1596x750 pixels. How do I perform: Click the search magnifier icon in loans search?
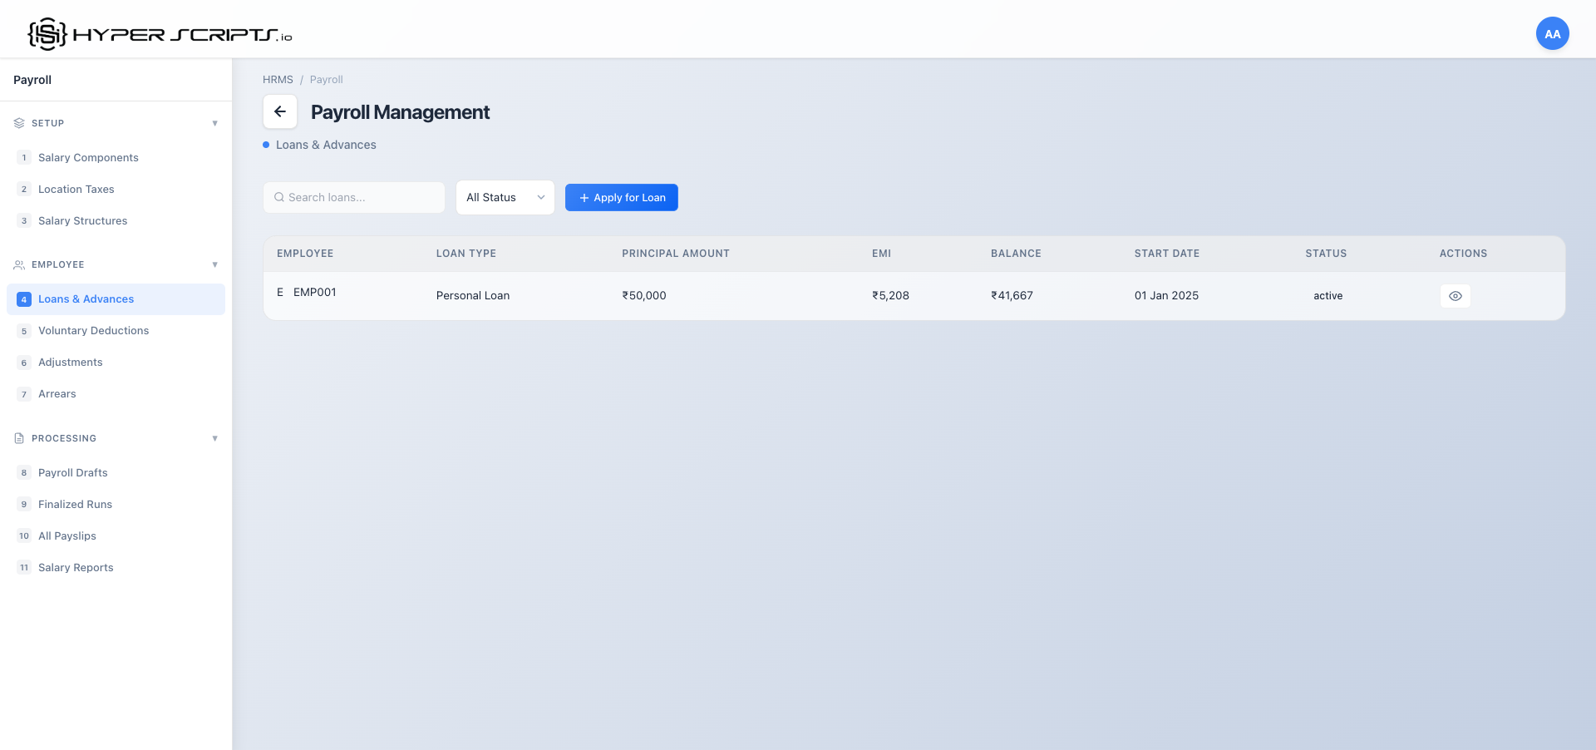click(x=278, y=197)
